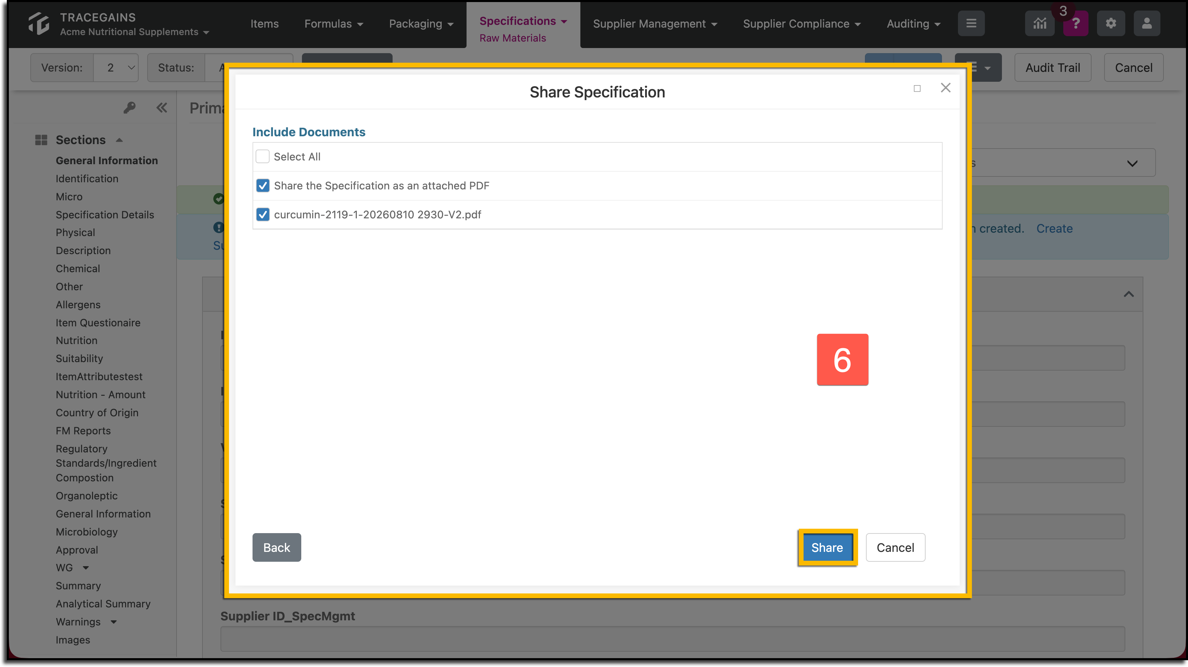Open the list menu button dropdown arrow
The width and height of the screenshot is (1188, 667).
point(987,68)
